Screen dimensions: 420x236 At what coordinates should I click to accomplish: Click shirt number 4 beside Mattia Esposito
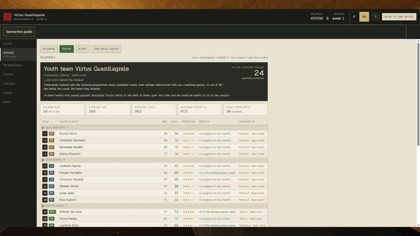[x=45, y=154]
